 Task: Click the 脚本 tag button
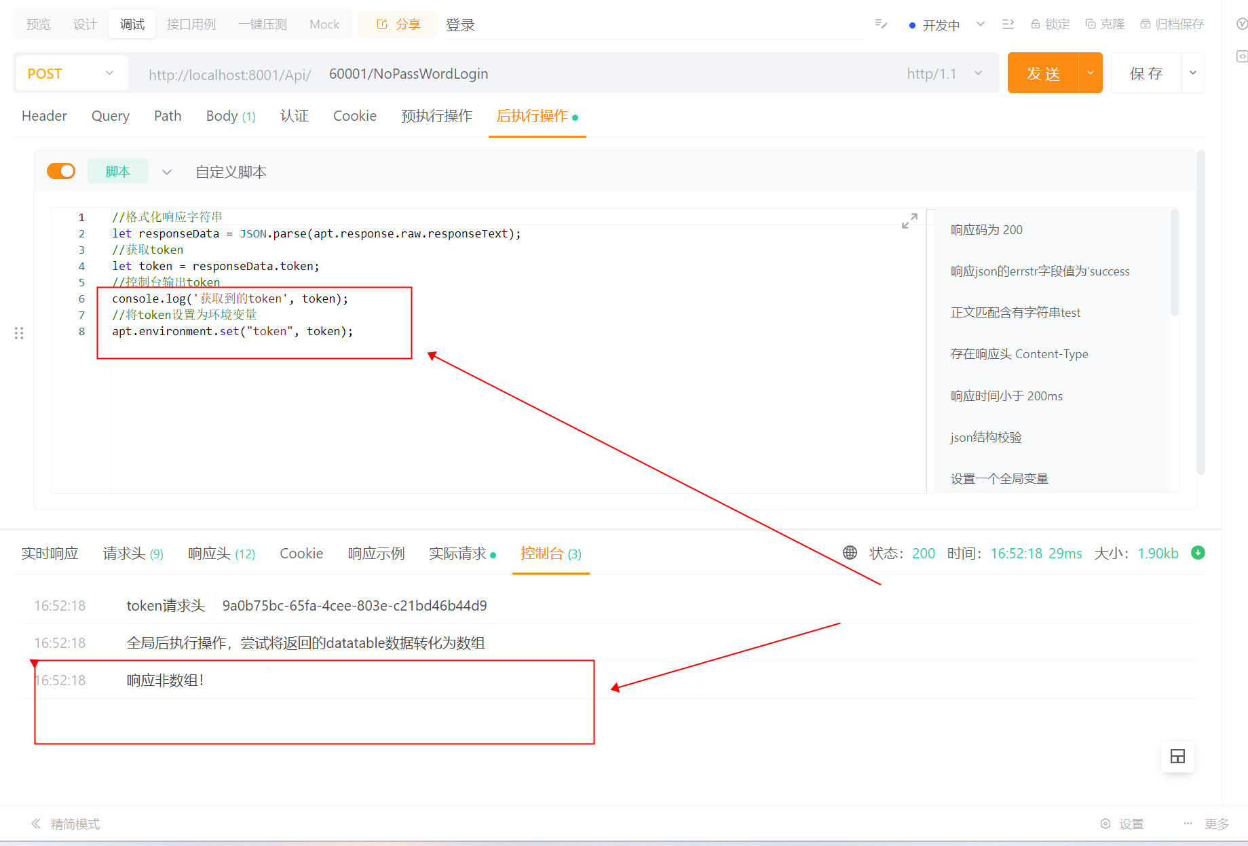coord(118,172)
